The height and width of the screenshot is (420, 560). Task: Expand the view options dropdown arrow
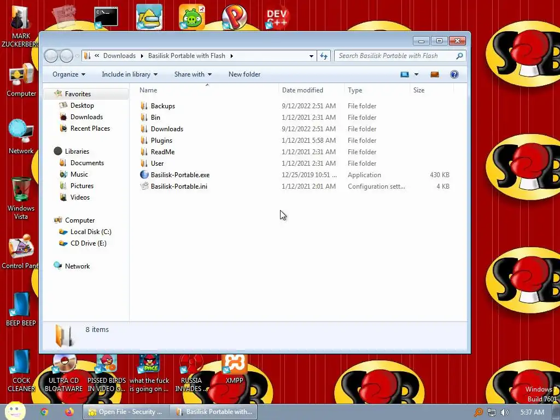pyautogui.click(x=416, y=74)
